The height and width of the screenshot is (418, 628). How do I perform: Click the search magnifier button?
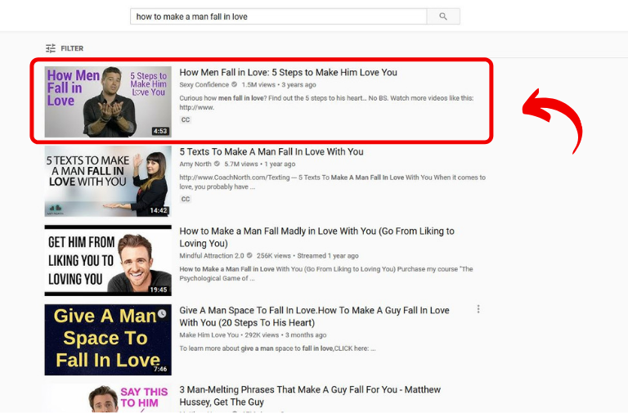pyautogui.click(x=443, y=16)
